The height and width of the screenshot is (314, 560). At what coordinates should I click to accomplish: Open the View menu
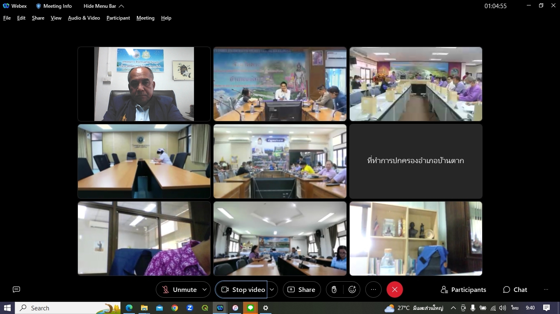[x=56, y=18]
